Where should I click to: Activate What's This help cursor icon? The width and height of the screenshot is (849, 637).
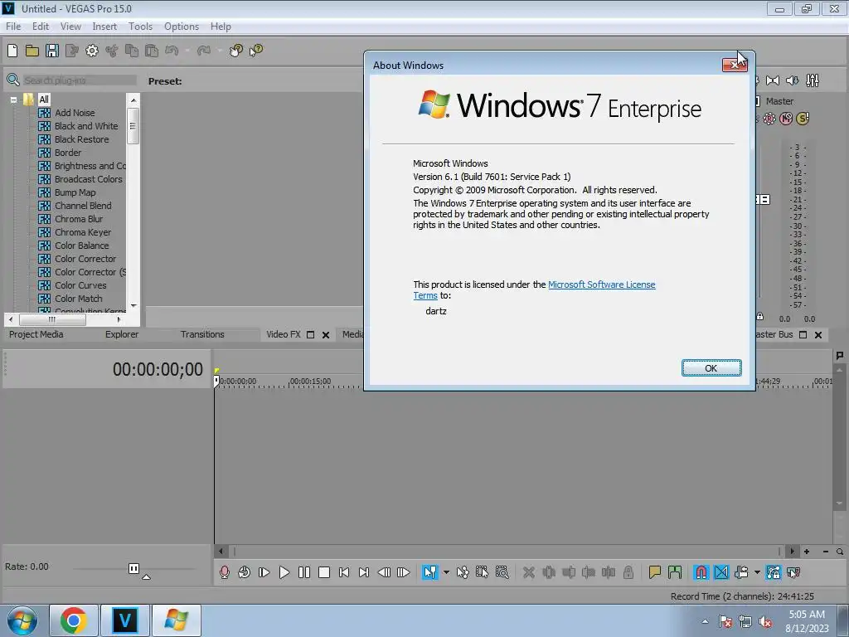(256, 51)
